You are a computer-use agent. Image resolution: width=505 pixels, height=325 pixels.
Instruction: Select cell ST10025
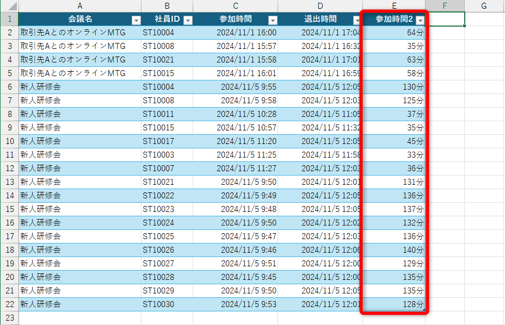click(167, 236)
